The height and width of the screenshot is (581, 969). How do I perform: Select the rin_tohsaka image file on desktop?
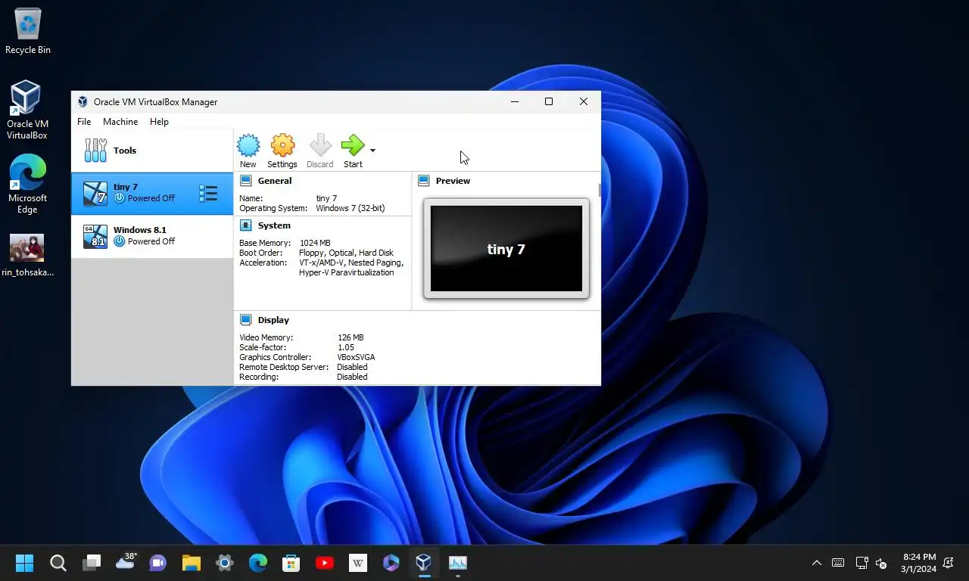point(27,256)
